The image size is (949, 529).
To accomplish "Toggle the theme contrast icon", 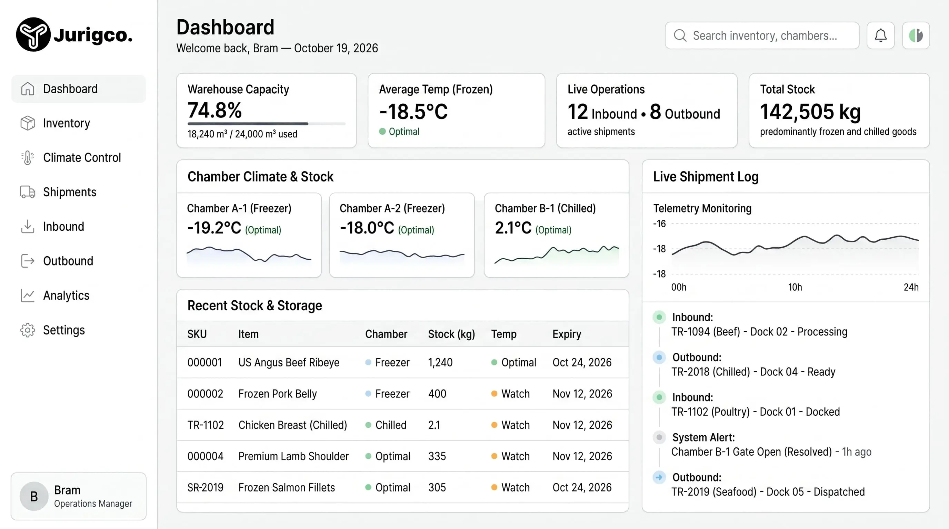I will point(916,35).
